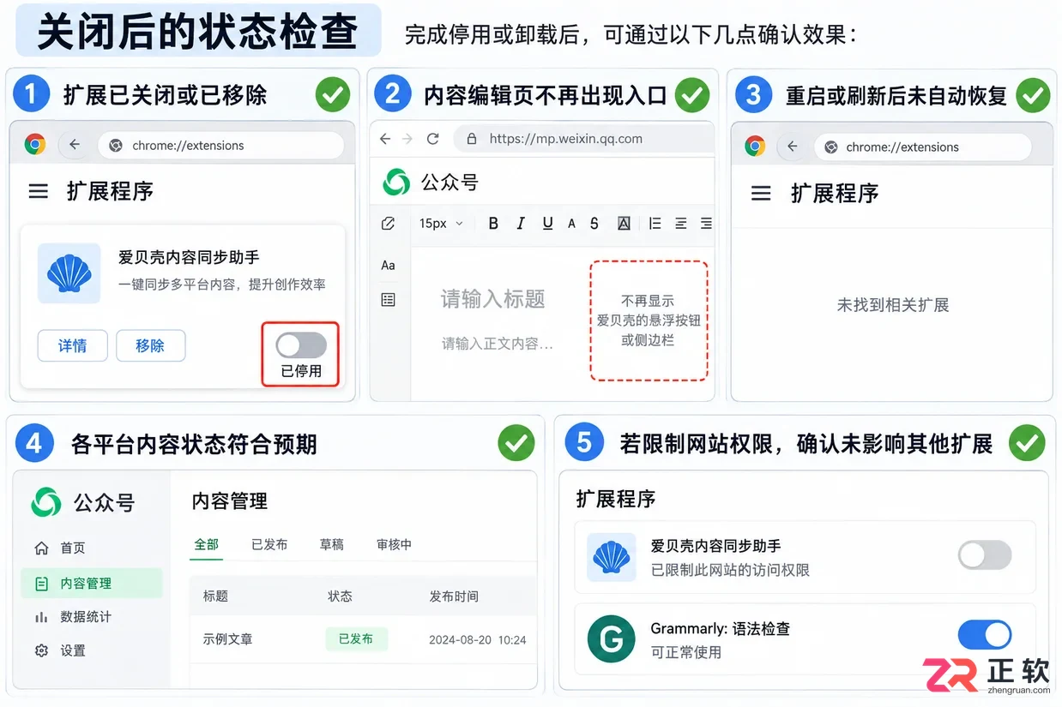Open 设置 in the 公众号 sidebar
1062x707 pixels.
pos(60,650)
